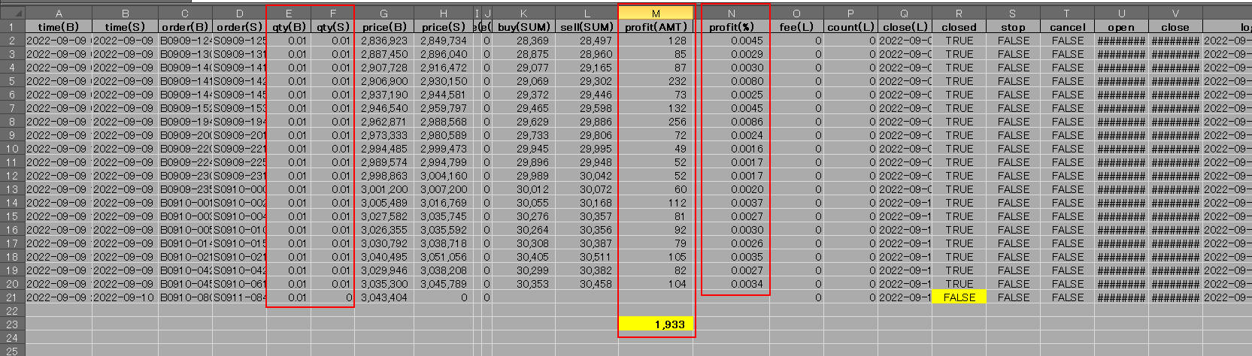The height and width of the screenshot is (356, 1252).
Task: Select column N header
Action: tap(732, 13)
